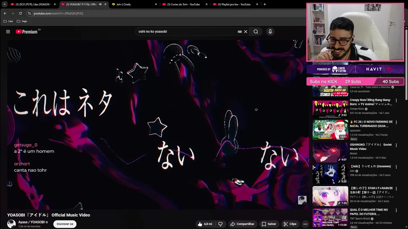Viewport: 408px width, 229px height.
Task: Clear the search box text
Action: pyautogui.click(x=246, y=31)
